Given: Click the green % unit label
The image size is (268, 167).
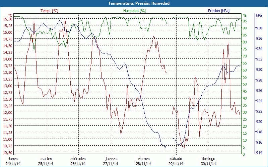Looking at the screenshot, I should (x=245, y=15).
